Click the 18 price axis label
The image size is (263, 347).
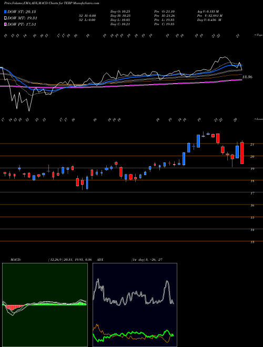pyautogui.click(x=252, y=181)
